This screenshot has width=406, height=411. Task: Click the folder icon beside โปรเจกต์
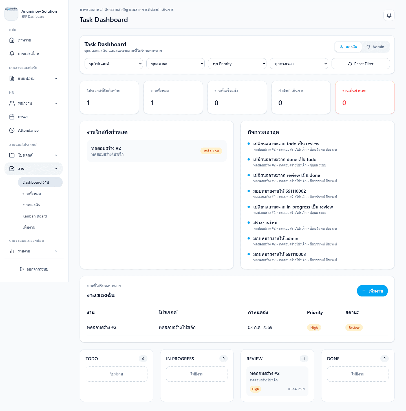(x=12, y=155)
